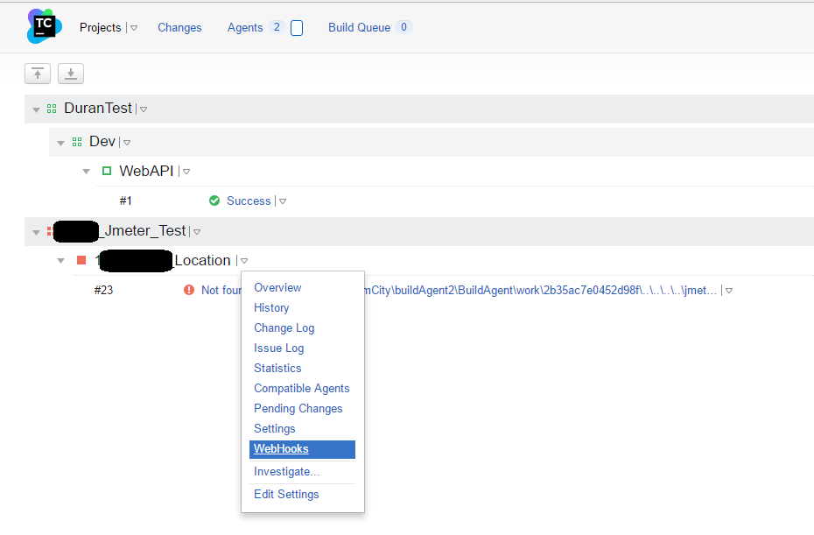Select History in the context menu
814x535 pixels.
(271, 308)
